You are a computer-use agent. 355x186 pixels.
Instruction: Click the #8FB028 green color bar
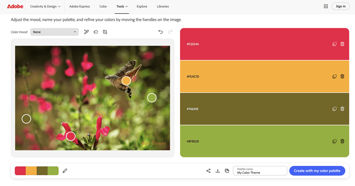264,141
